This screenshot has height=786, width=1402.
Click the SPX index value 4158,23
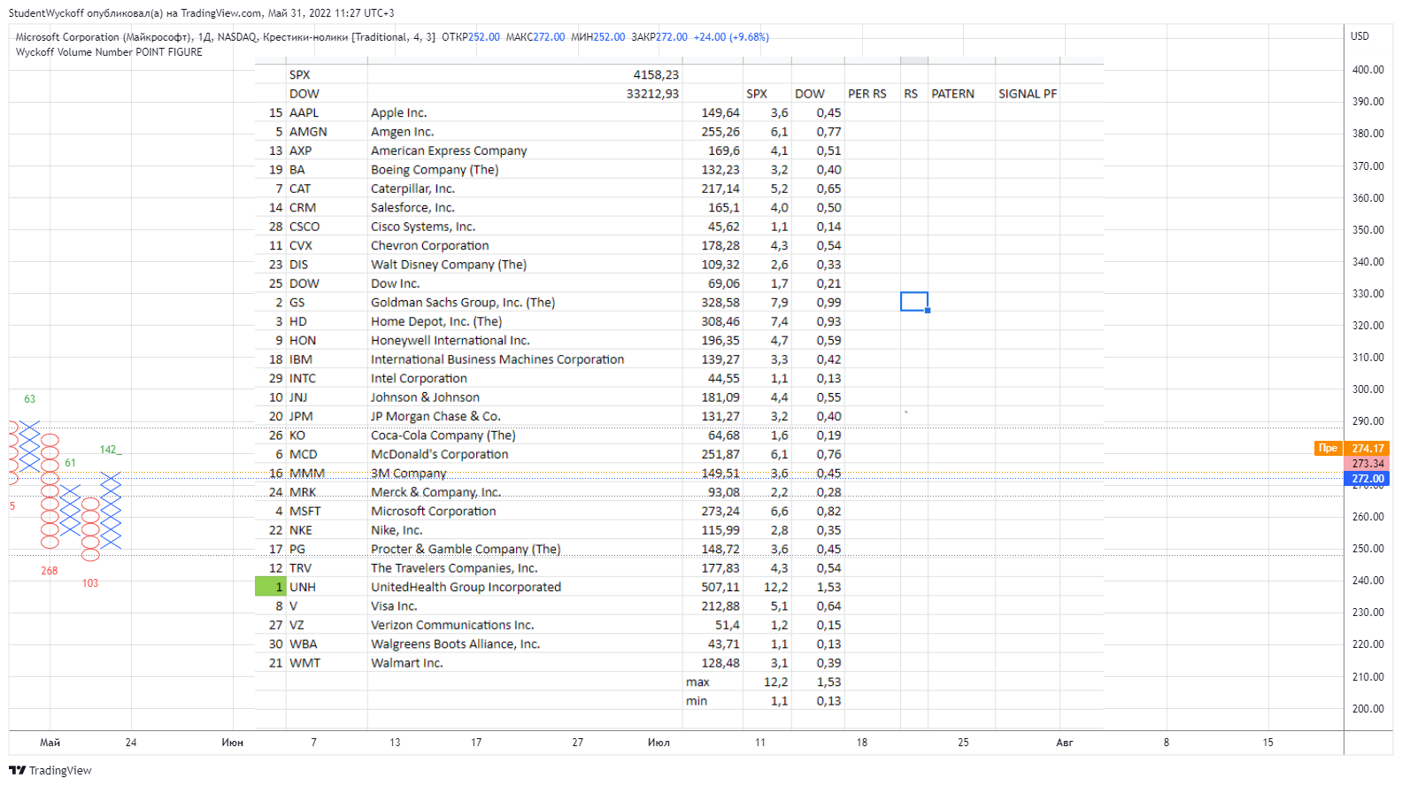pyautogui.click(x=656, y=75)
